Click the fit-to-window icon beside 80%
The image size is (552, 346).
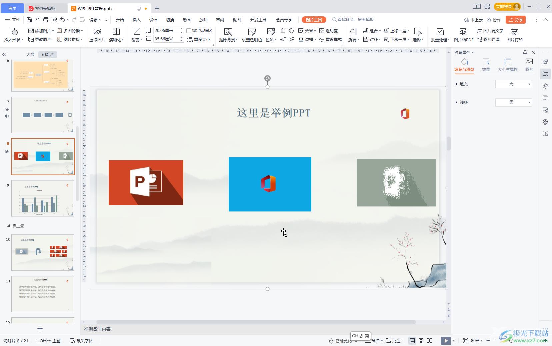pyautogui.click(x=465, y=341)
